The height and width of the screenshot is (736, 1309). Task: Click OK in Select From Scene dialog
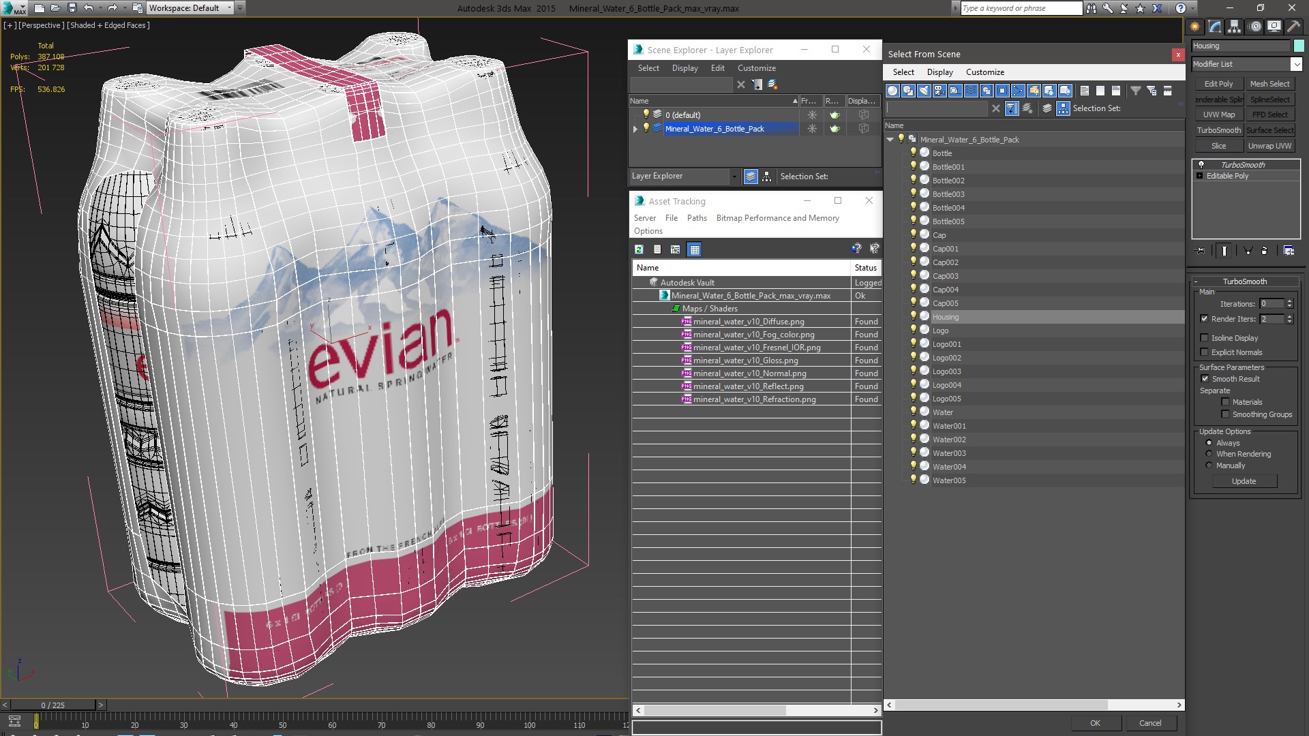pos(1095,723)
